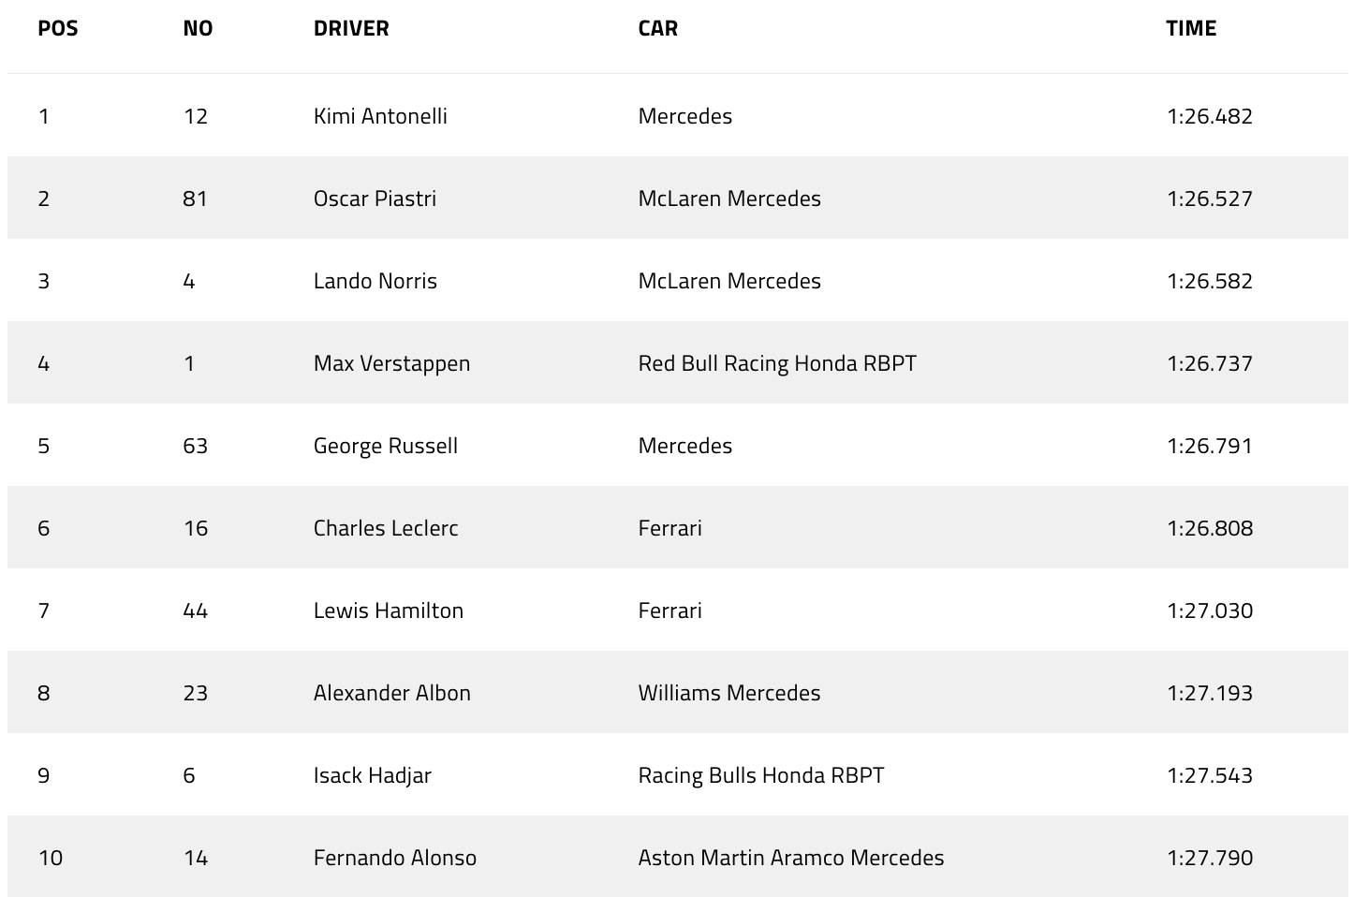Open Kimi Antonelli driver name
Viewport: 1354px width, 897px height.
tap(380, 116)
